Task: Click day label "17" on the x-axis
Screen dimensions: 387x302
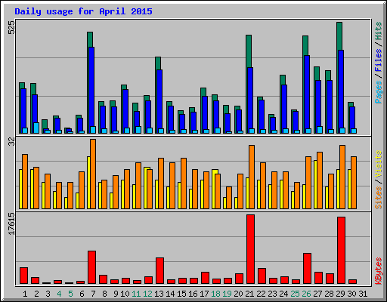Action: click(x=204, y=294)
